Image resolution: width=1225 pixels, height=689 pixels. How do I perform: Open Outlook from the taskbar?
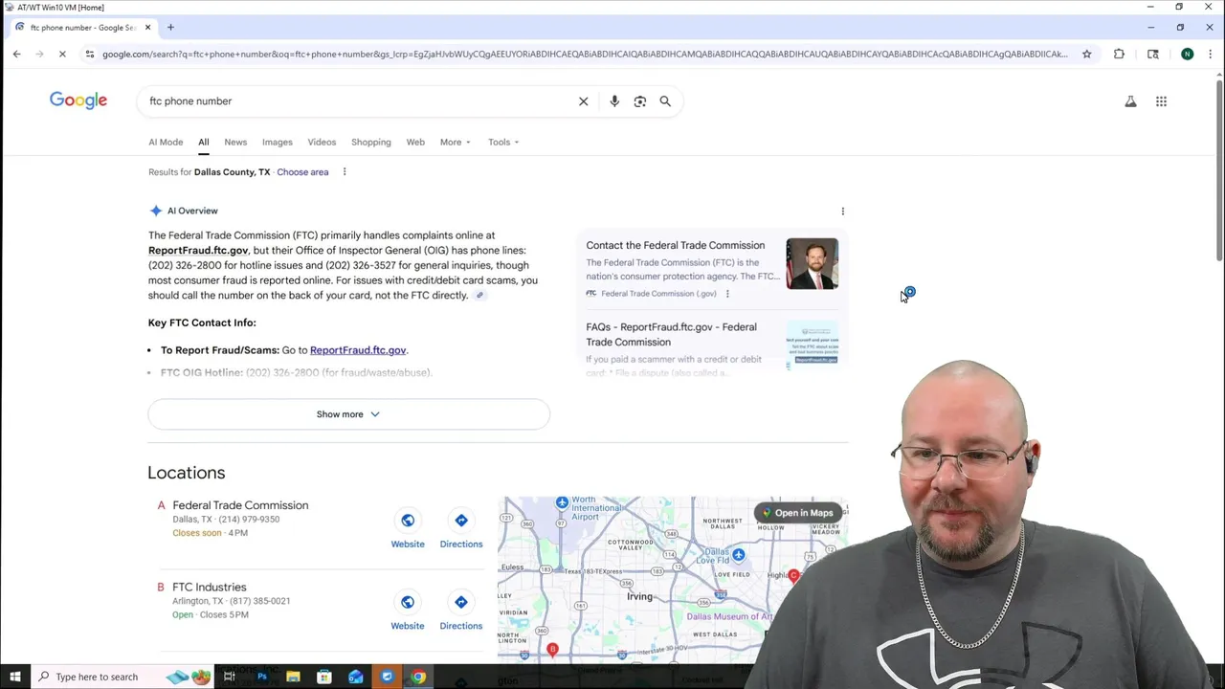[356, 677]
